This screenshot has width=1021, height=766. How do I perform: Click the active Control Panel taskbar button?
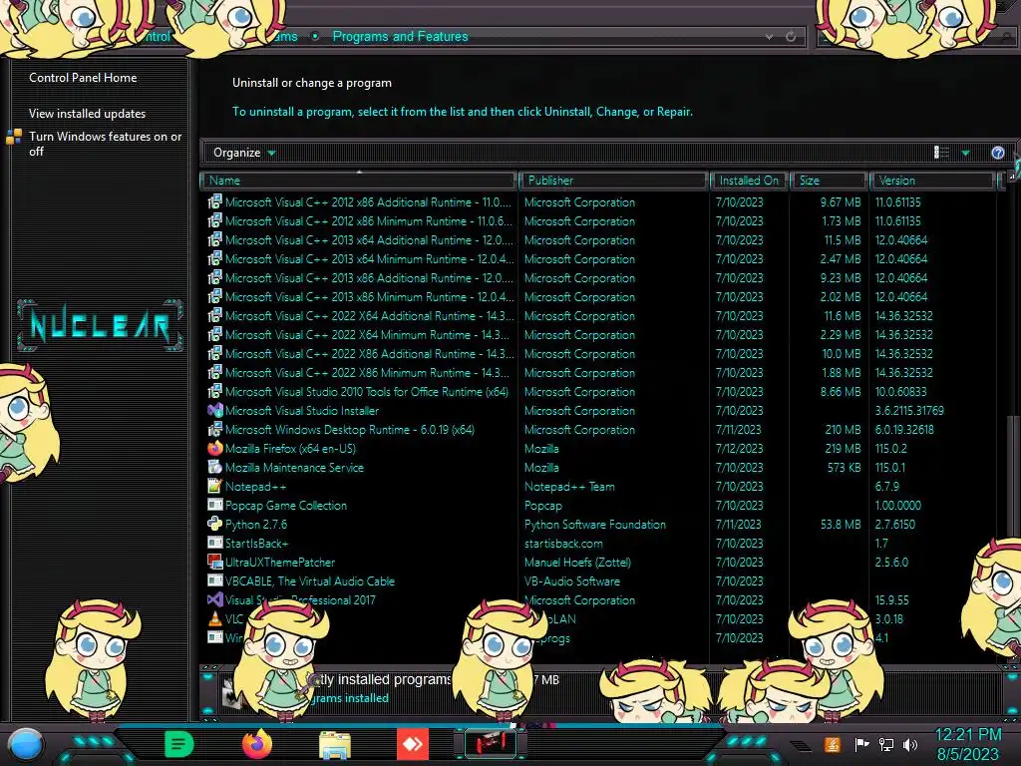[x=491, y=744]
